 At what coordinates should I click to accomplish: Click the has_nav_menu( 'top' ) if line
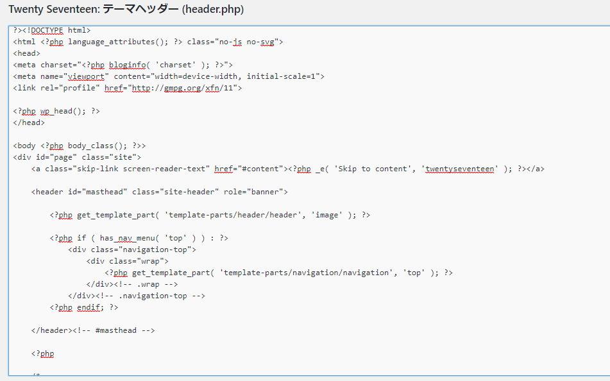(139, 238)
